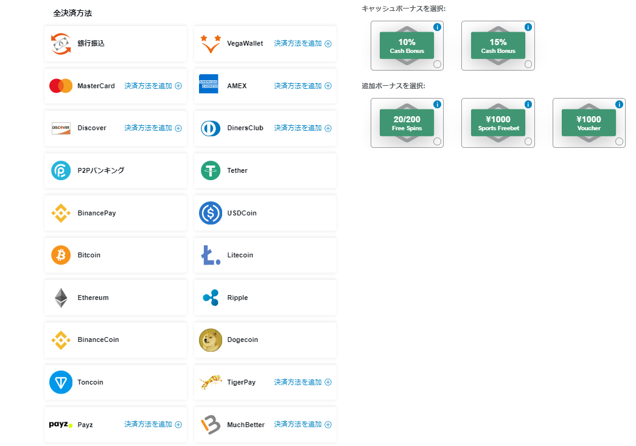
Task: Click the 10% Cash Bonus green badge
Action: (x=407, y=46)
